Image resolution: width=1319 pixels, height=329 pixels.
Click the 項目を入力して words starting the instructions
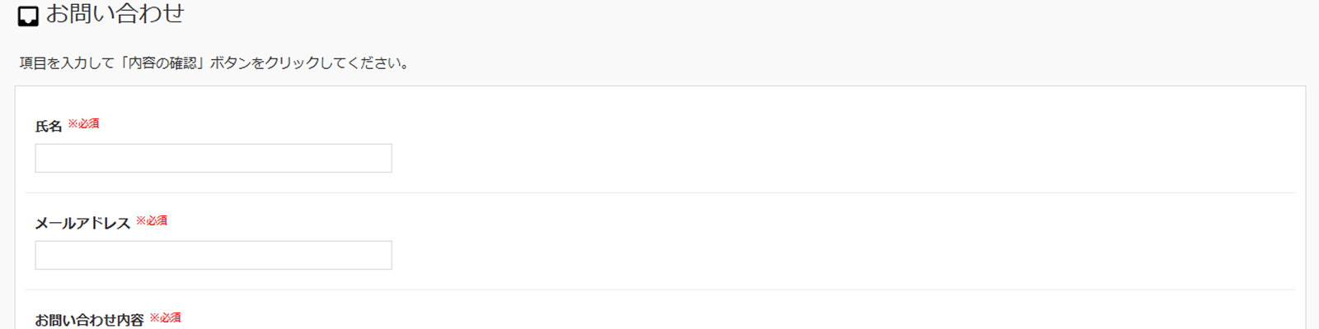click(x=67, y=63)
